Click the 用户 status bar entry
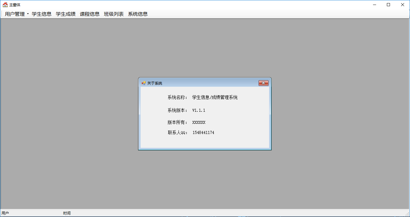410x217 pixels. (5, 213)
